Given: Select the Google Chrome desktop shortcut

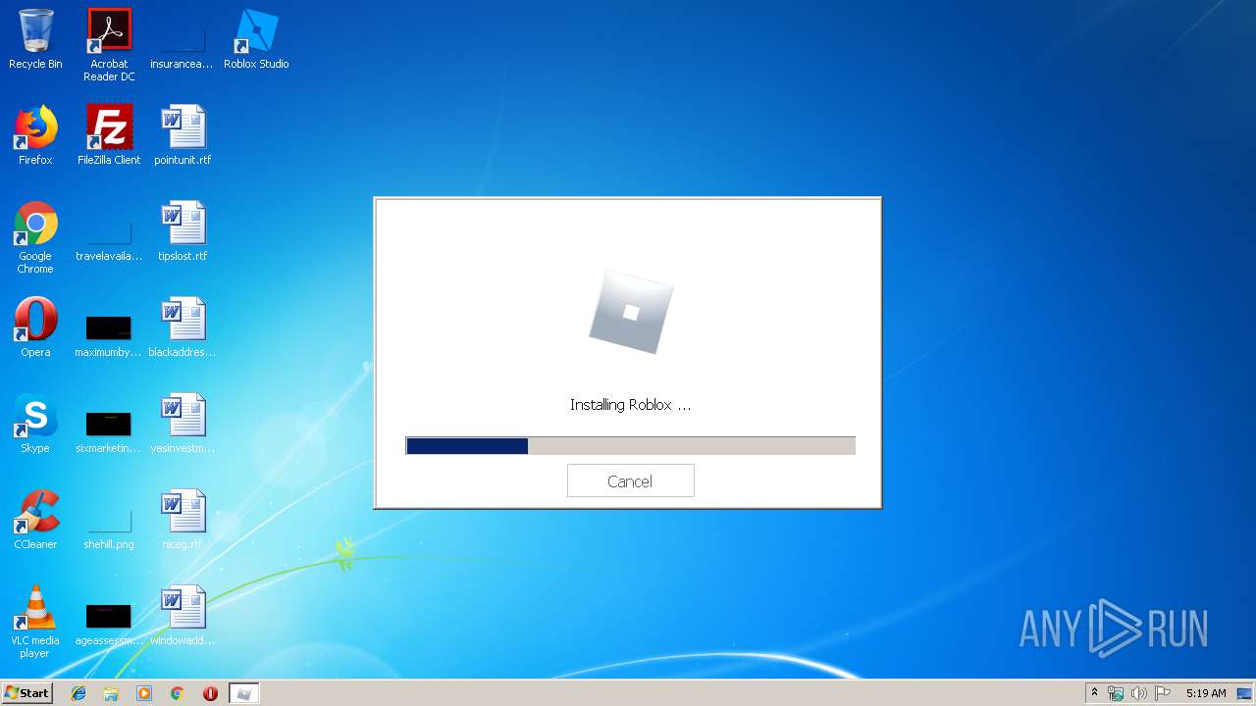Looking at the screenshot, I should [35, 237].
